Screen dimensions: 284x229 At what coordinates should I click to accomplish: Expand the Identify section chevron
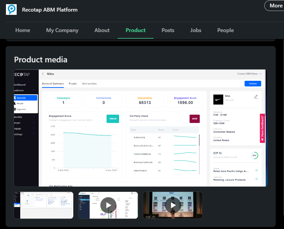click(x=34, y=117)
